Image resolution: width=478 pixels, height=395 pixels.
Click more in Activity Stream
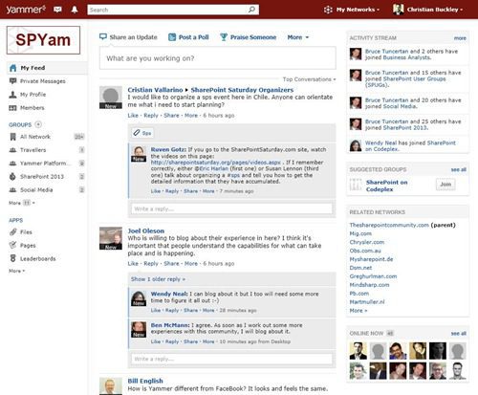460,38
